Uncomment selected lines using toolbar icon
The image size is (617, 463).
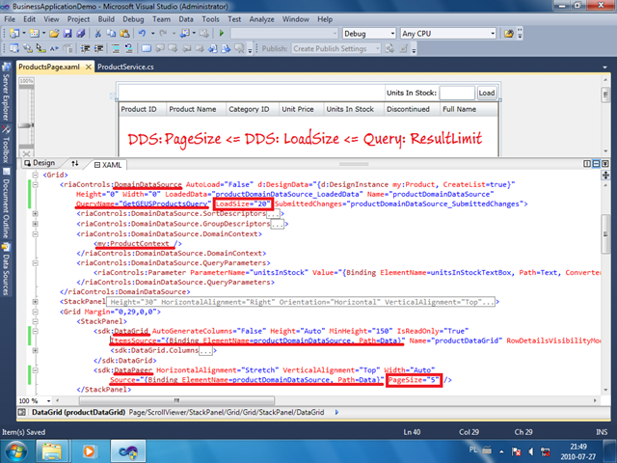tap(128, 49)
